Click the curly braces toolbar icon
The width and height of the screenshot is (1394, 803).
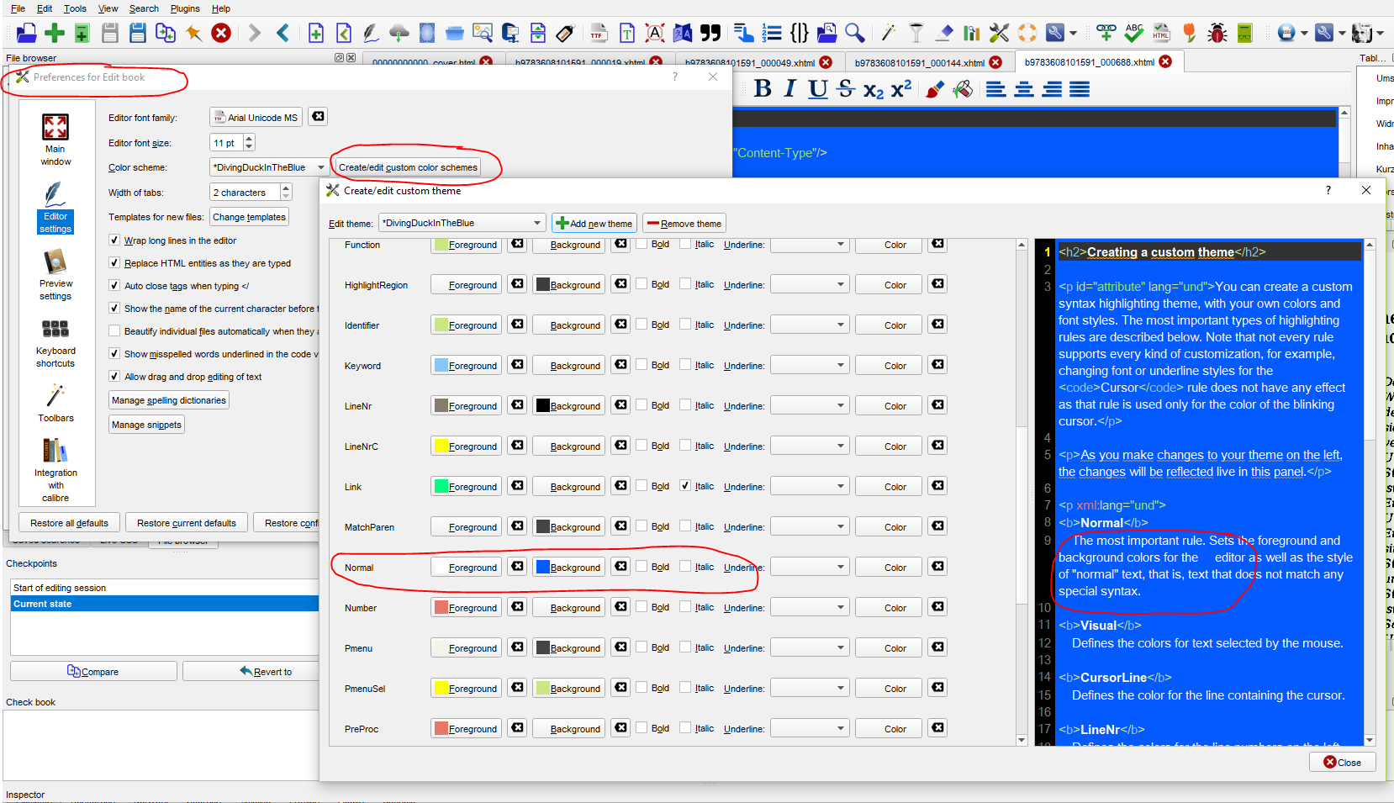(x=800, y=33)
